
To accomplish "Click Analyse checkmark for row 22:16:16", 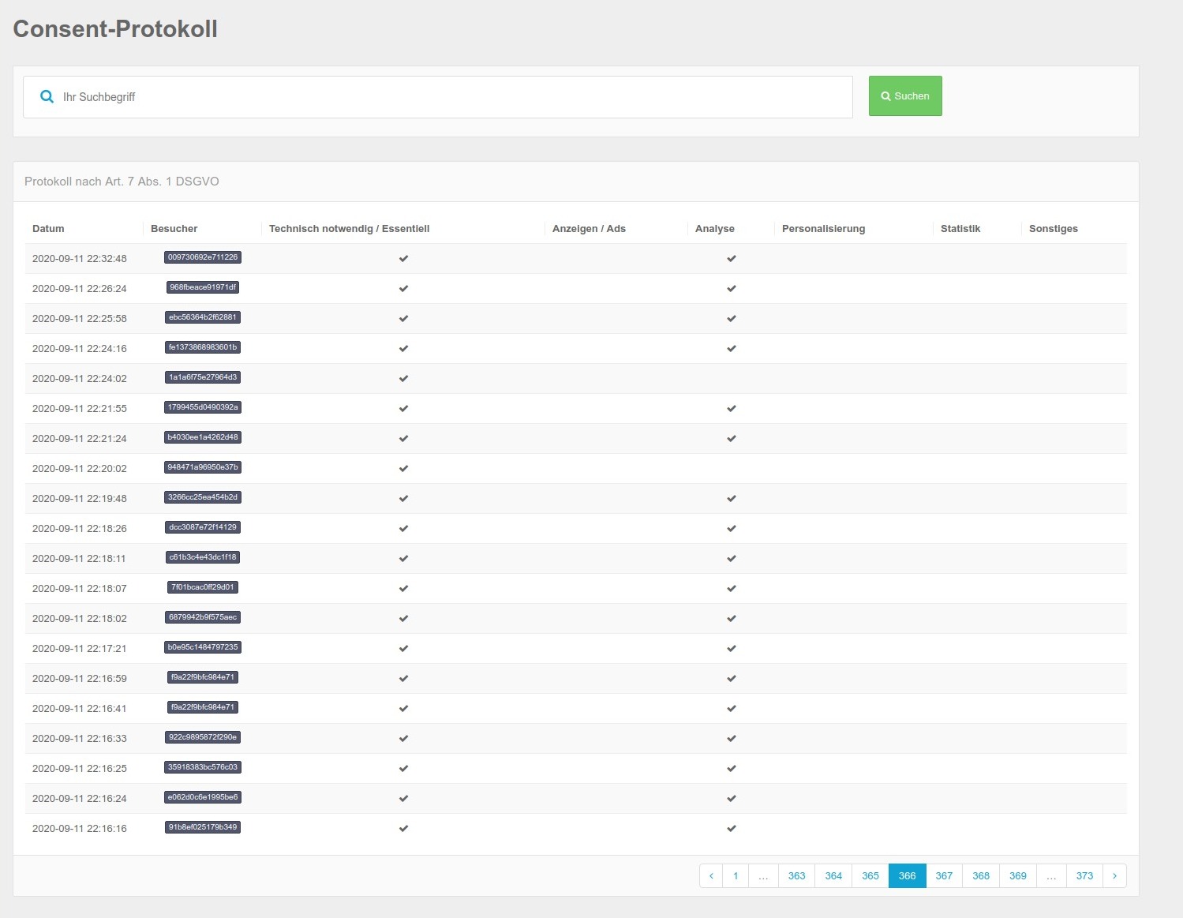I will tap(732, 828).
